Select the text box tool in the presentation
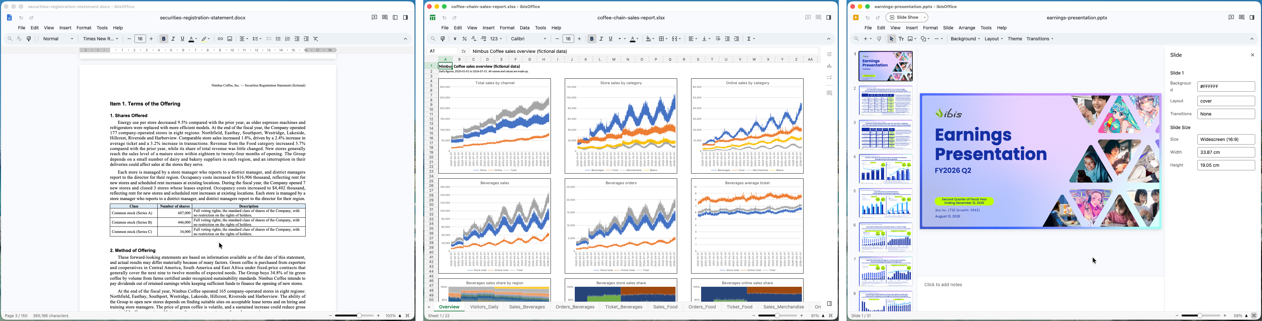1262x321 pixels. 901,39
